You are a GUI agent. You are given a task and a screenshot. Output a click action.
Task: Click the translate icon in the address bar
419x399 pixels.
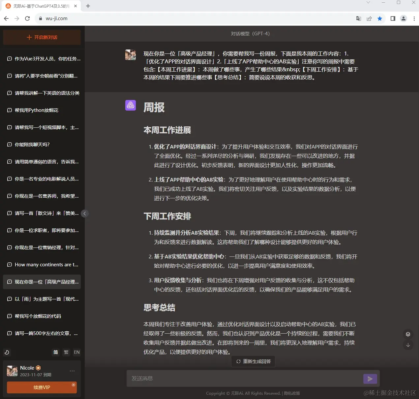(x=358, y=18)
